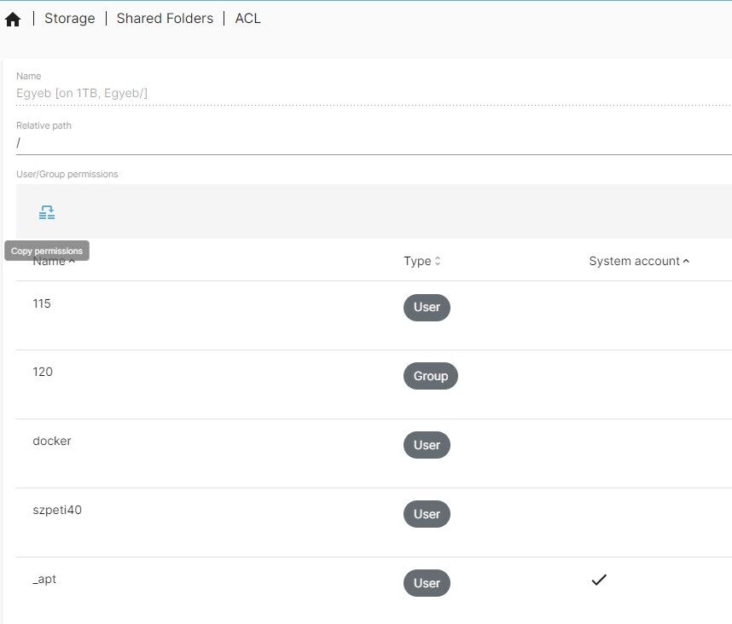Click the Home icon in breadcrumb
The height and width of the screenshot is (624, 732).
13,19
